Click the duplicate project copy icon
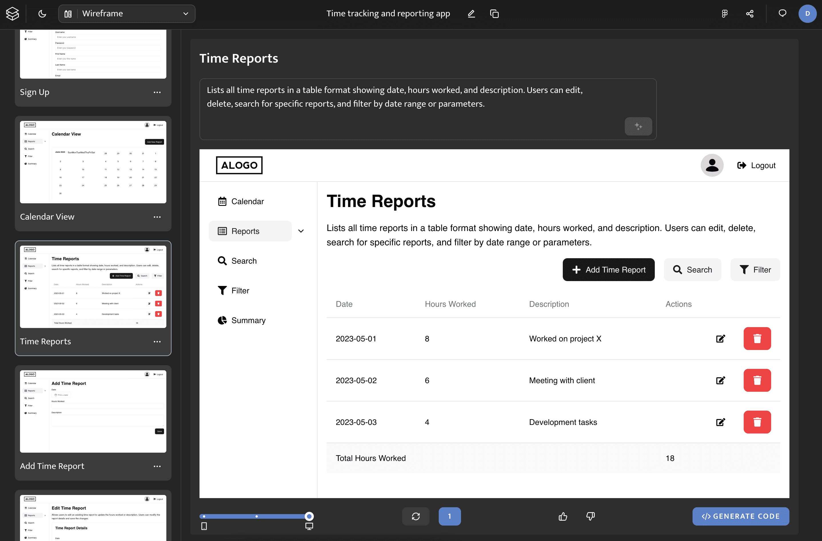Screen dimensions: 822x541 [x=494, y=13]
